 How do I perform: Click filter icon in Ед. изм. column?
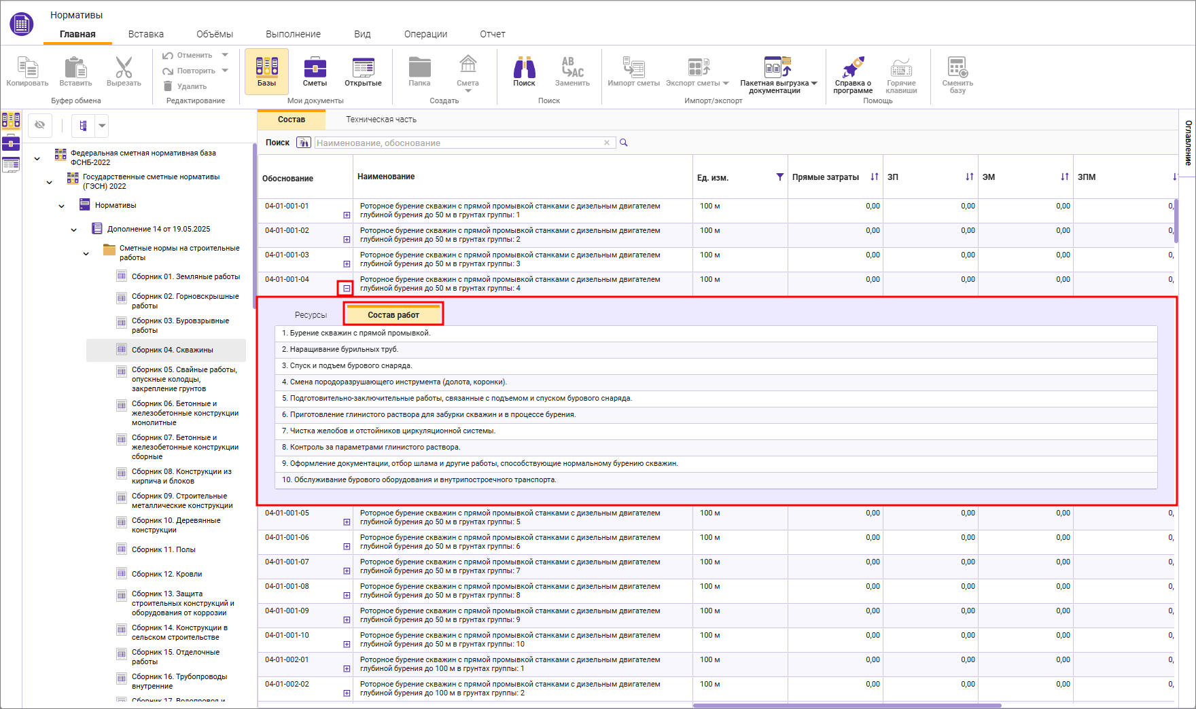point(779,177)
